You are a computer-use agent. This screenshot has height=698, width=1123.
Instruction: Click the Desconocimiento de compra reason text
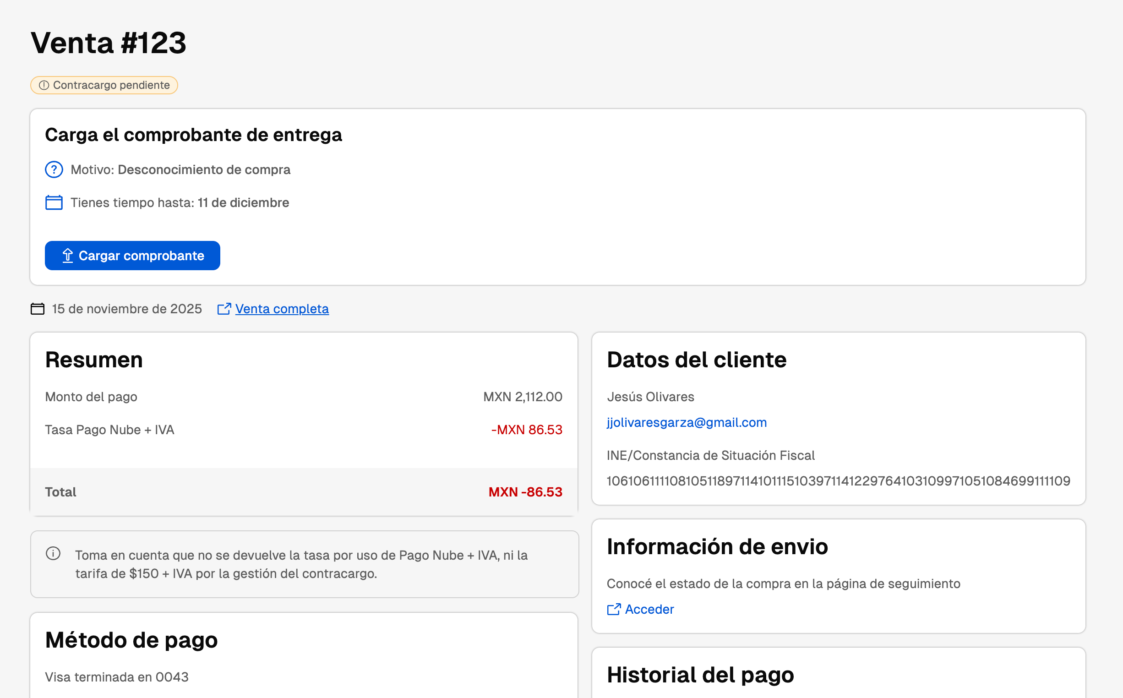point(204,170)
